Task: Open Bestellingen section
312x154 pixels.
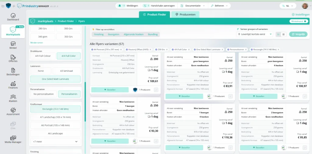Action: pyautogui.click(x=13, y=72)
